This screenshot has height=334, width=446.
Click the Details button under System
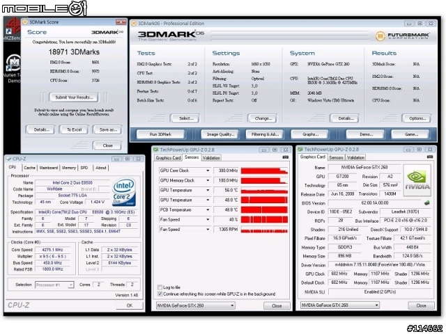click(346, 118)
